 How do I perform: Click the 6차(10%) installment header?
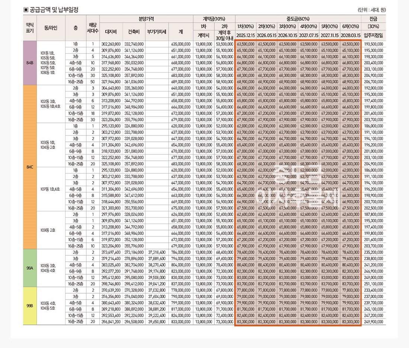click(x=351, y=26)
